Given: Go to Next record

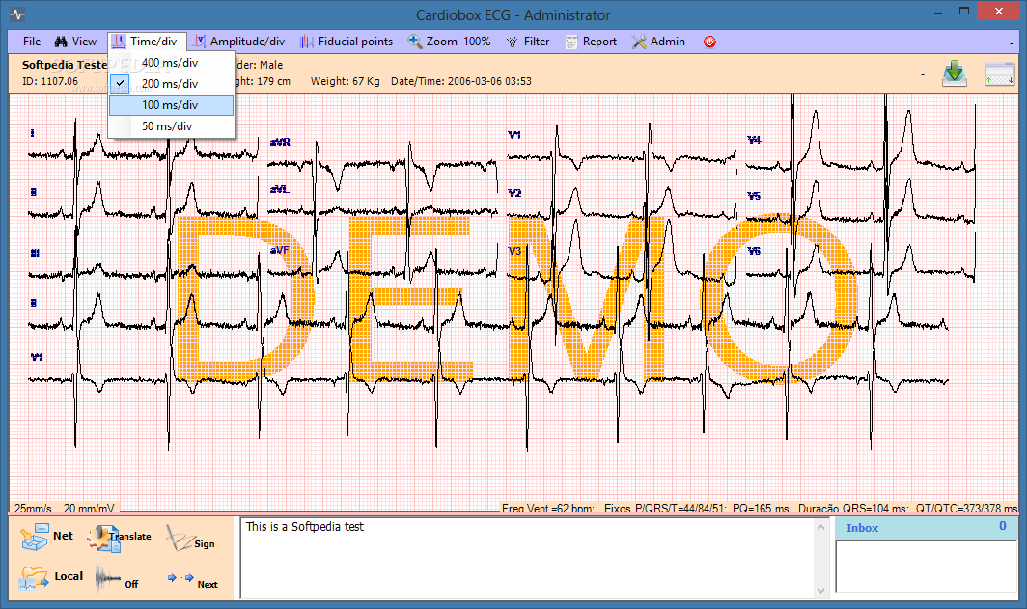Looking at the screenshot, I should (x=193, y=581).
